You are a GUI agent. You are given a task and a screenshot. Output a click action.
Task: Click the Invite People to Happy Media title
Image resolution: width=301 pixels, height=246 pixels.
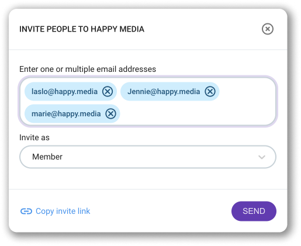[82, 29]
